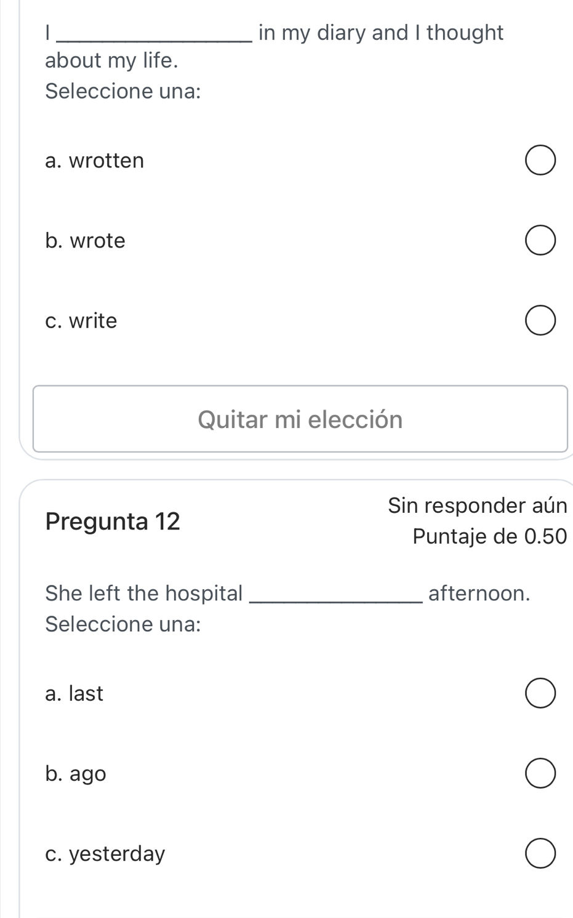Click the 'c. yesterday' answer label text

pos(105,854)
